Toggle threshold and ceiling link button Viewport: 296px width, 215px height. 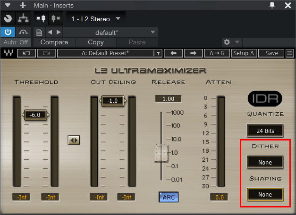74,140
